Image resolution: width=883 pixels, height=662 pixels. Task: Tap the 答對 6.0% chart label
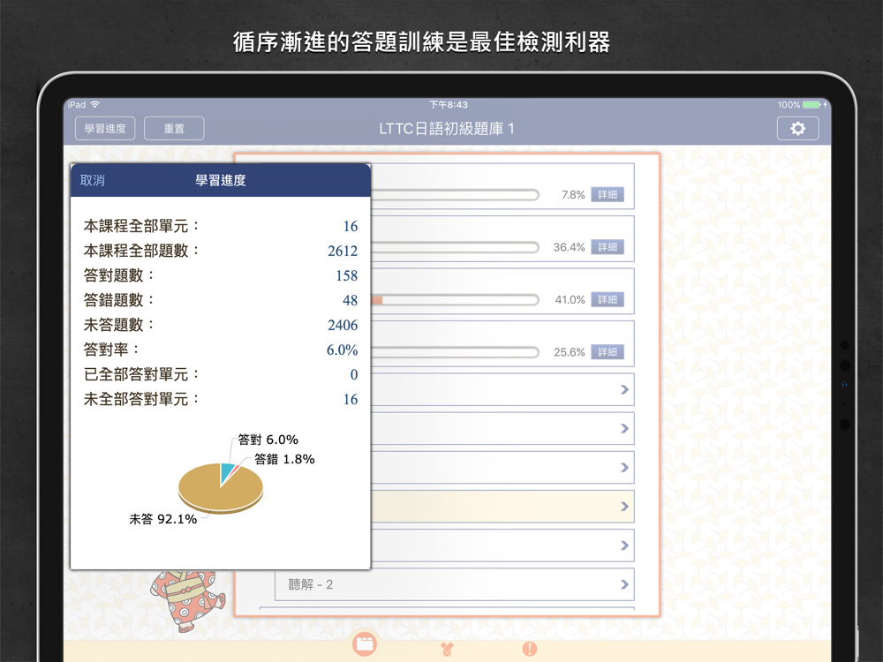coord(268,440)
